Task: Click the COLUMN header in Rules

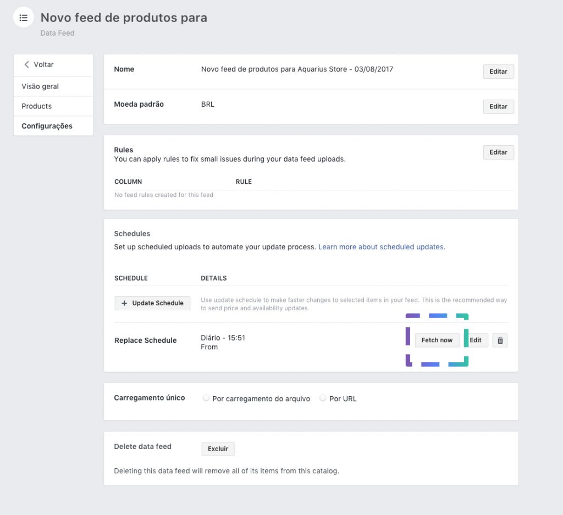Action: [128, 182]
